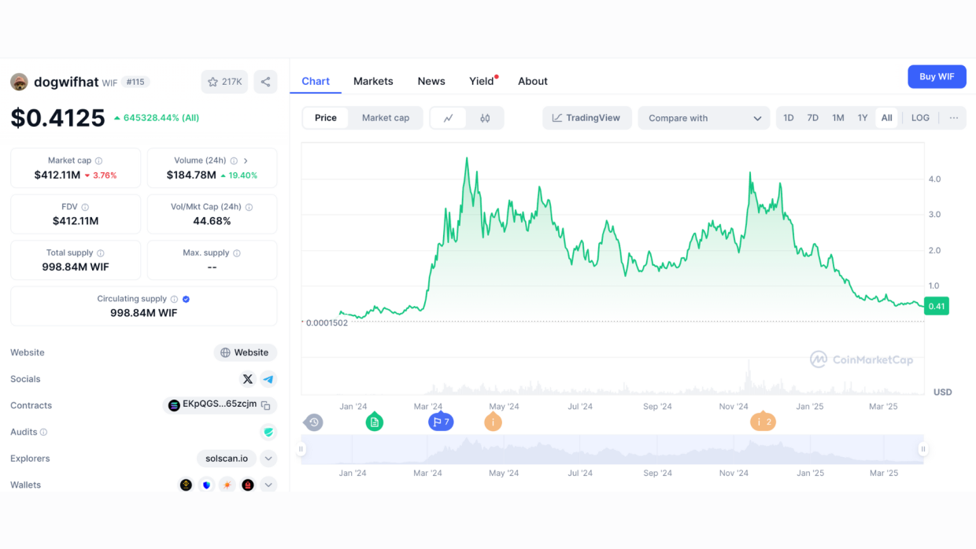Click the Buy WIF button
Image resolution: width=976 pixels, height=549 pixels.
tap(937, 76)
